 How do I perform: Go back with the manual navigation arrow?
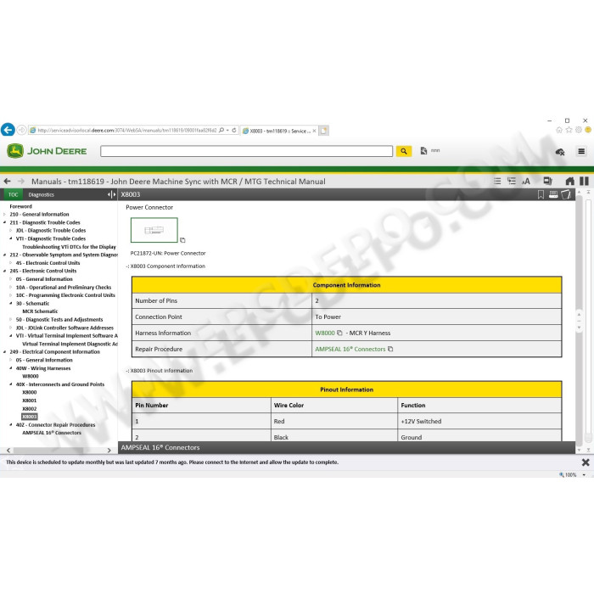point(7,181)
